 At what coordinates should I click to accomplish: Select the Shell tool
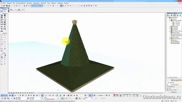2,24
